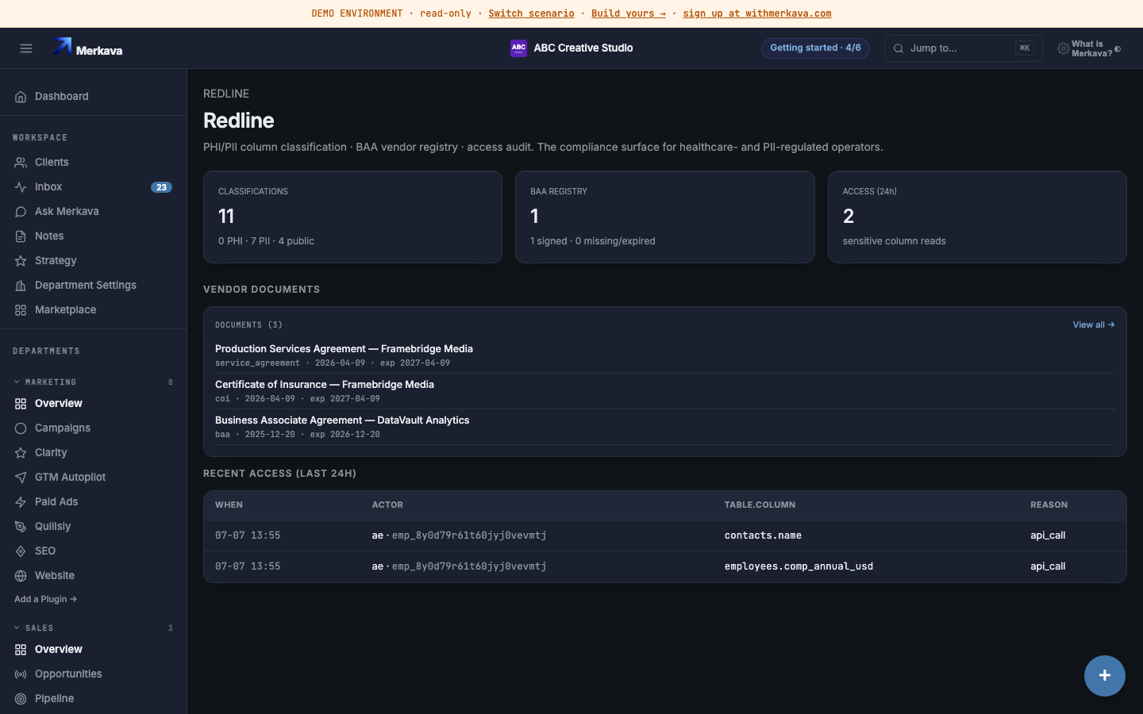This screenshot has width=1143, height=714.
Task: Click the Marketing Overview grid icon
Action: pos(21,404)
